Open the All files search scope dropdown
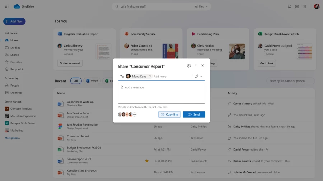This screenshot has height=181, width=323. (x=201, y=6)
